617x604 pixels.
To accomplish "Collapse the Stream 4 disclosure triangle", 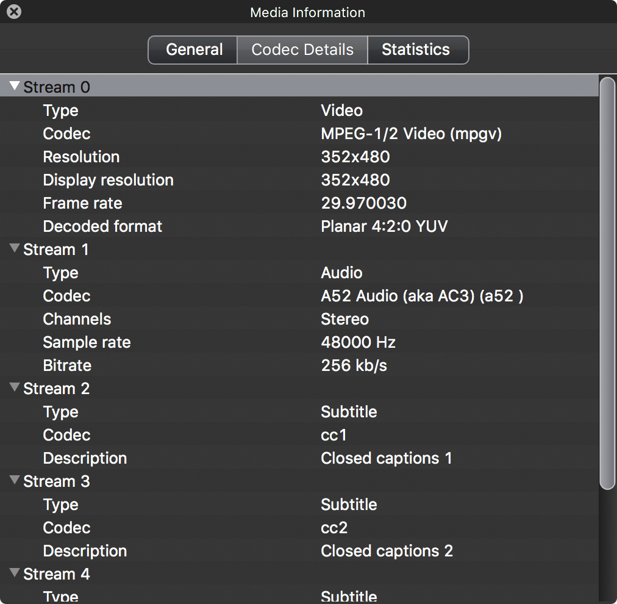I will tap(15, 573).
